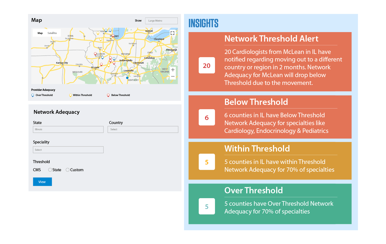
Task: Click Cincinnati label on the map
Action: point(138,63)
